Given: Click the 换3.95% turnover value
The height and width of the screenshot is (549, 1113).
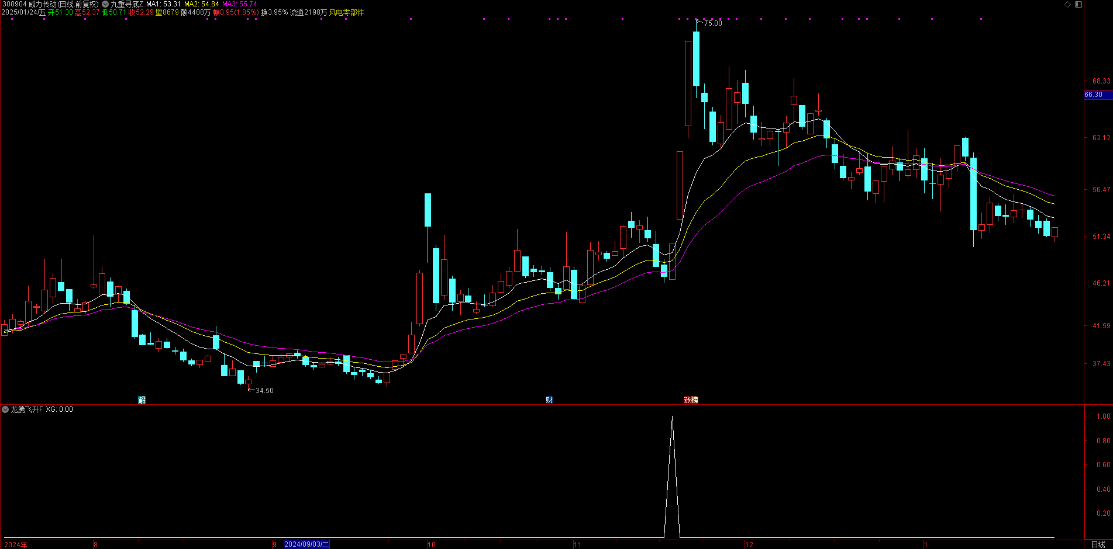Looking at the screenshot, I should [274, 12].
